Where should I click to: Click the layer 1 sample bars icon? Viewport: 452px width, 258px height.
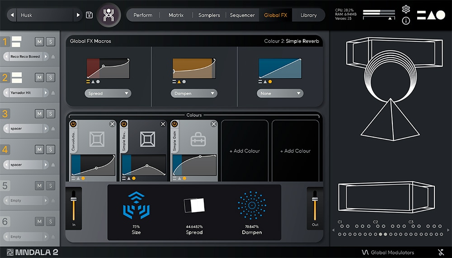click(x=16, y=41)
